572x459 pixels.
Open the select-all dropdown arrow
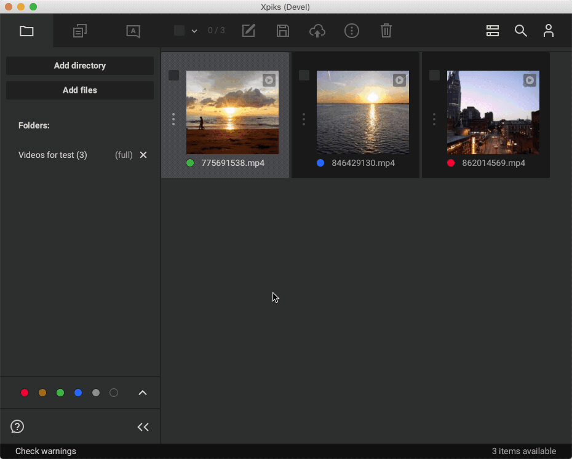[194, 31]
